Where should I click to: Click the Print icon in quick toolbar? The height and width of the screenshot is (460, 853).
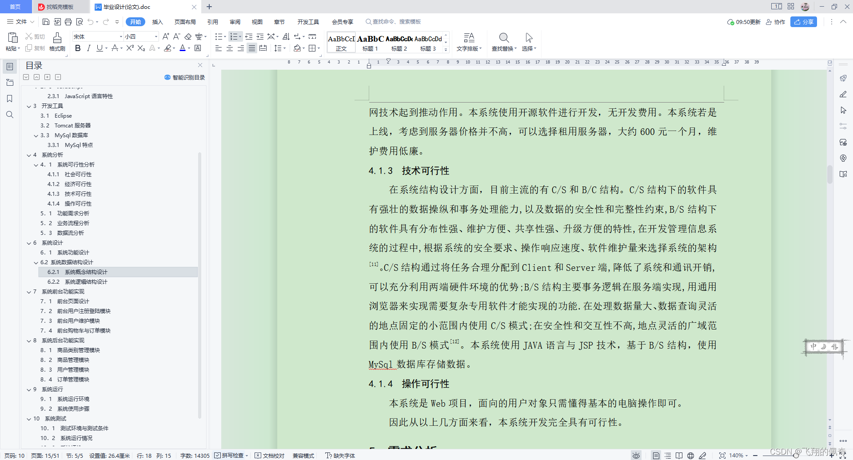(68, 22)
